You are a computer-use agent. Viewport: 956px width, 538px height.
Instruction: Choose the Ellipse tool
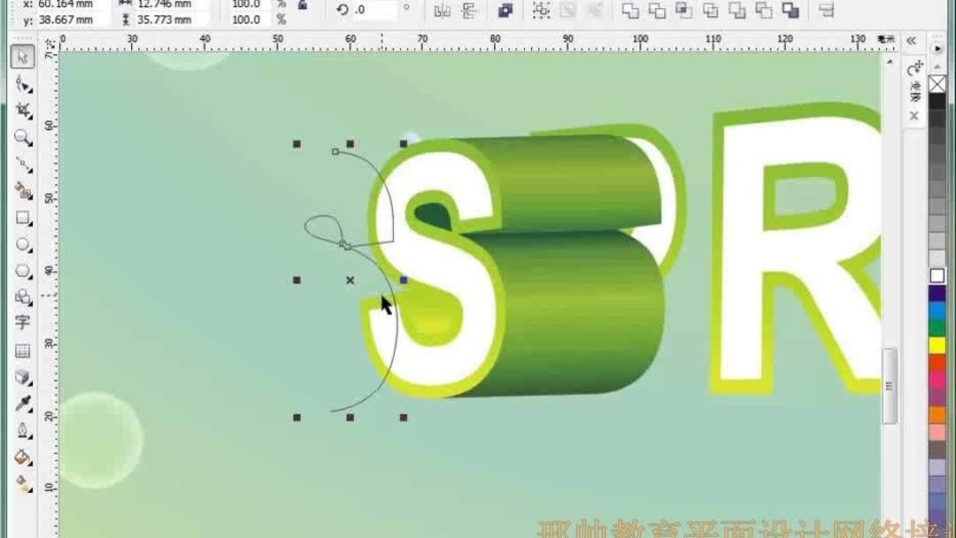pyautogui.click(x=21, y=245)
